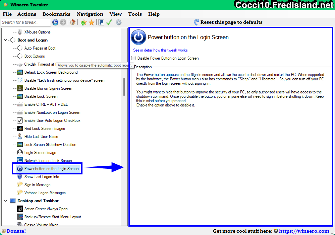This screenshot has height=235, width=335.
Task: Click the XMouse Options mouse icon
Action: click(20, 32)
